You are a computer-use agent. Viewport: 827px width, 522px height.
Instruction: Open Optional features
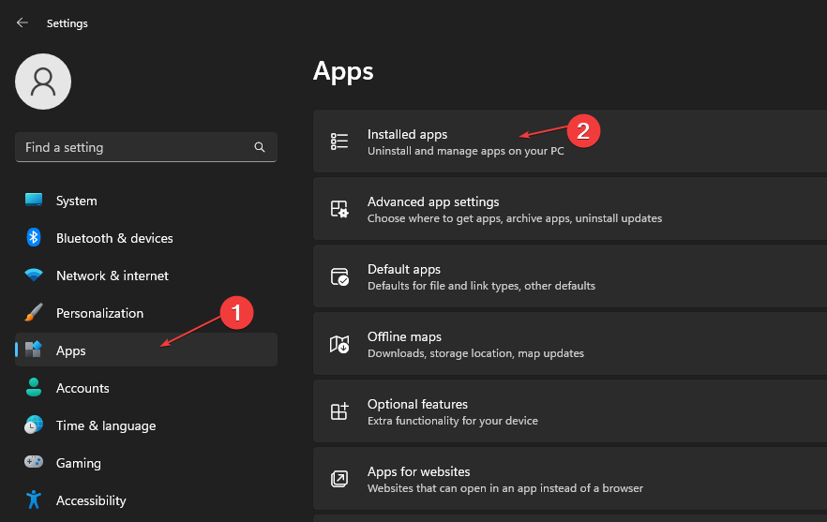click(417, 404)
